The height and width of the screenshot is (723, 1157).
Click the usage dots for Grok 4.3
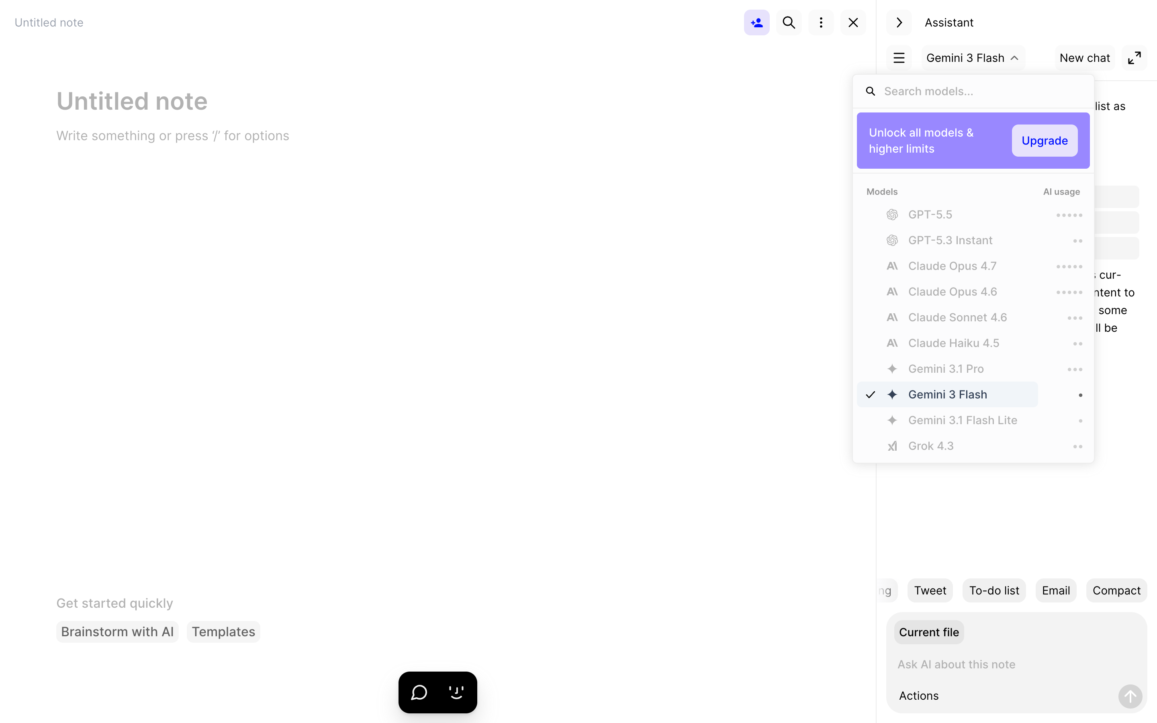point(1077,447)
